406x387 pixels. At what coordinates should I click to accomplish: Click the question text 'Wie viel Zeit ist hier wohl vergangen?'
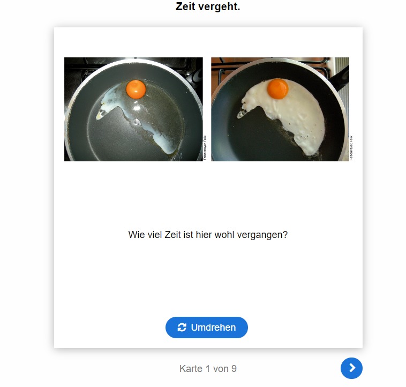[x=208, y=235]
